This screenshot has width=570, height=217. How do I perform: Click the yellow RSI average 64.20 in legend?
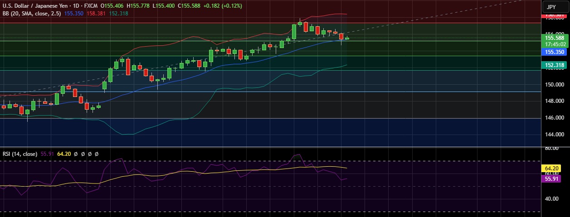64,154
